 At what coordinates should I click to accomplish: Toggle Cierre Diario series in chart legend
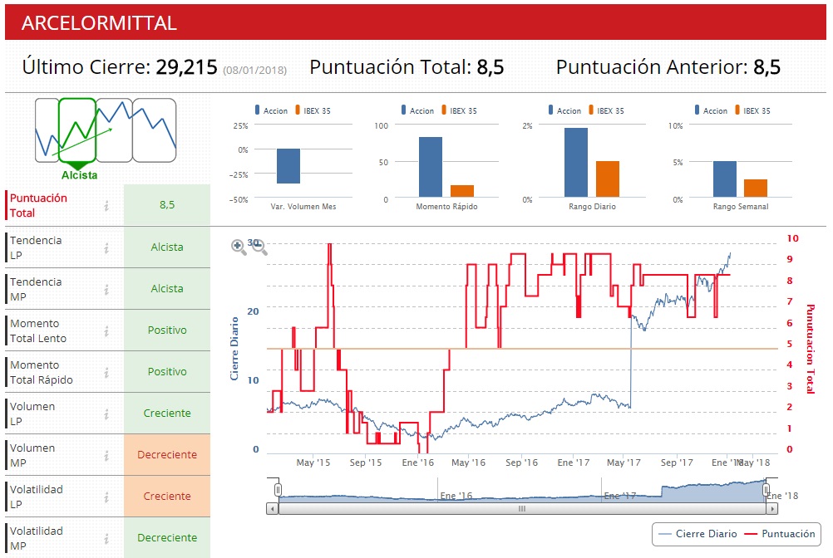(x=697, y=534)
